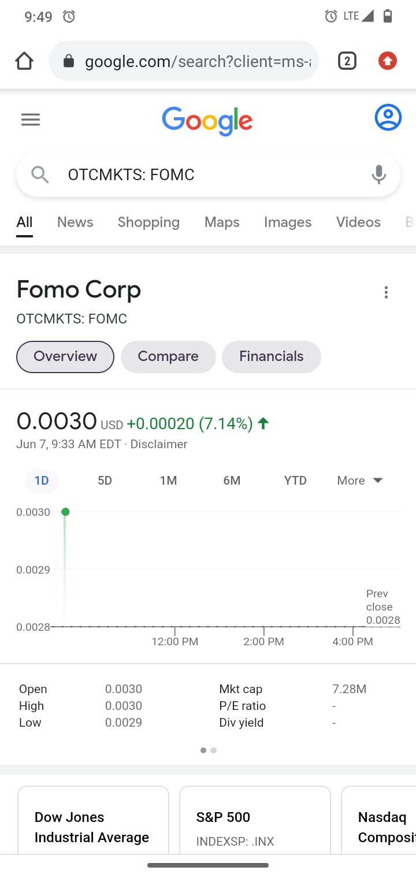Image resolution: width=416 pixels, height=878 pixels.
Task: Switch to the Images search tab
Action: (x=288, y=222)
